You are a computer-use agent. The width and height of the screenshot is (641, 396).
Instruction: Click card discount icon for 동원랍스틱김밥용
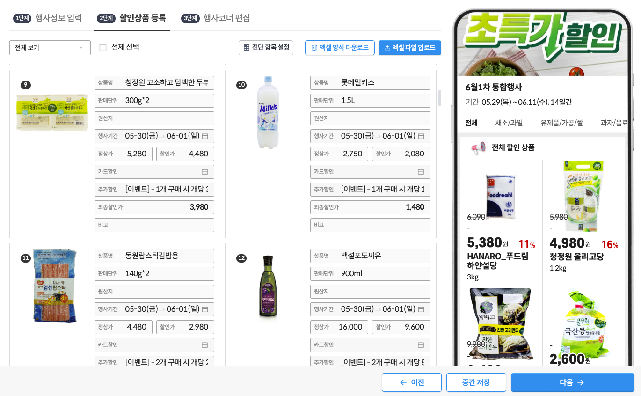click(204, 345)
